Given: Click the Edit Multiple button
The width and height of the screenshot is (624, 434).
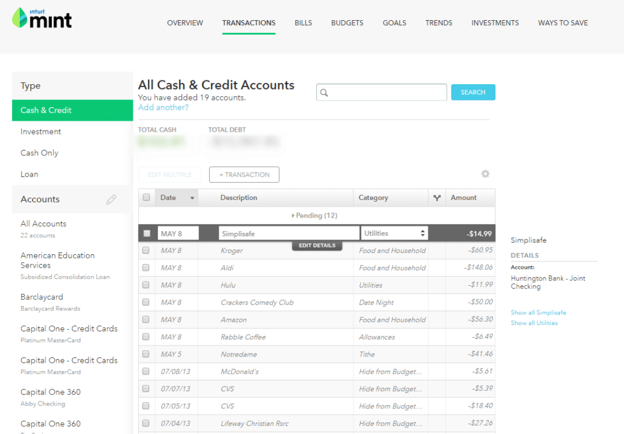Looking at the screenshot, I should pos(170,175).
